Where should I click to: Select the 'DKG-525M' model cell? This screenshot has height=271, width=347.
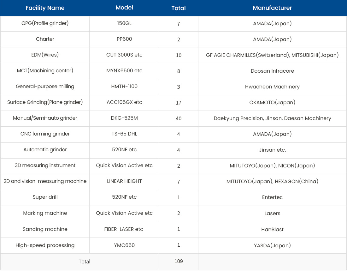[x=124, y=118]
